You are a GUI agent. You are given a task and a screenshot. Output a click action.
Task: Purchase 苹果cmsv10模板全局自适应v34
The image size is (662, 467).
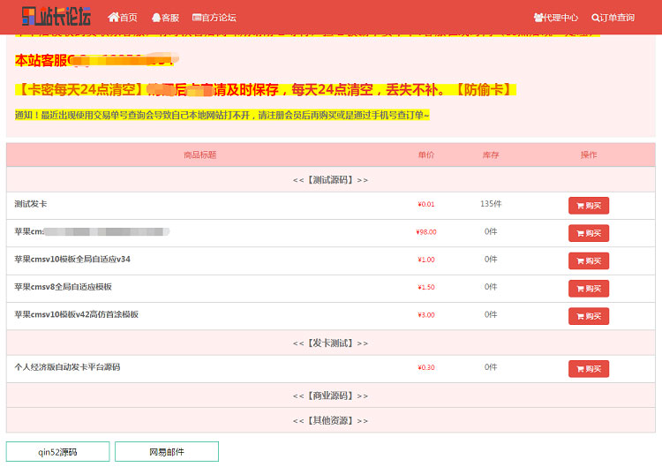[x=588, y=260]
